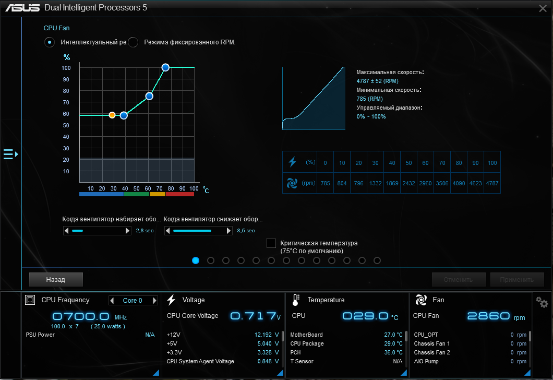553x380 pixels.
Task: Click the power percent lightning icon in table
Action: (x=292, y=162)
